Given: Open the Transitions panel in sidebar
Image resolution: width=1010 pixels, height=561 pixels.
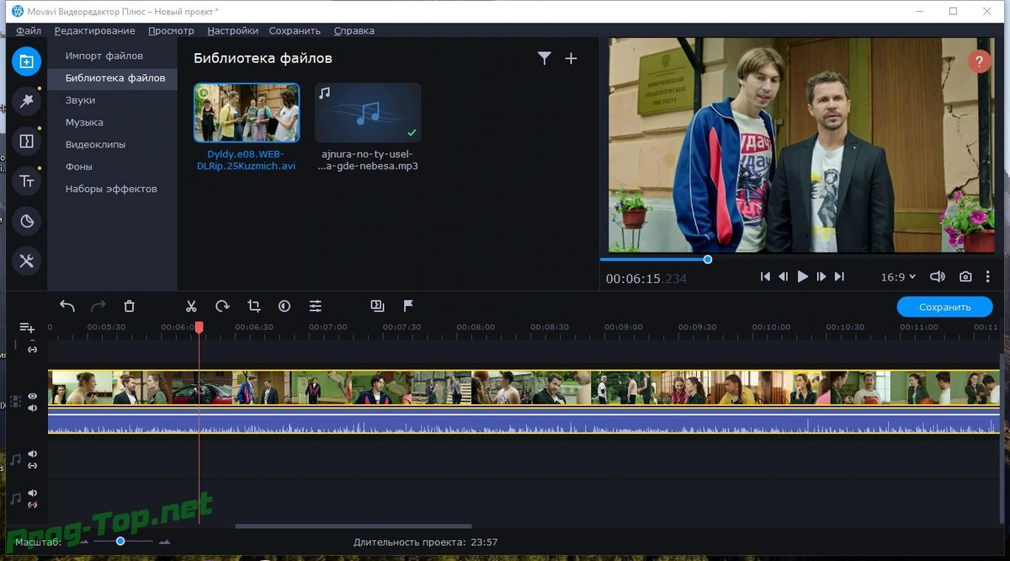Looking at the screenshot, I should pos(27,141).
